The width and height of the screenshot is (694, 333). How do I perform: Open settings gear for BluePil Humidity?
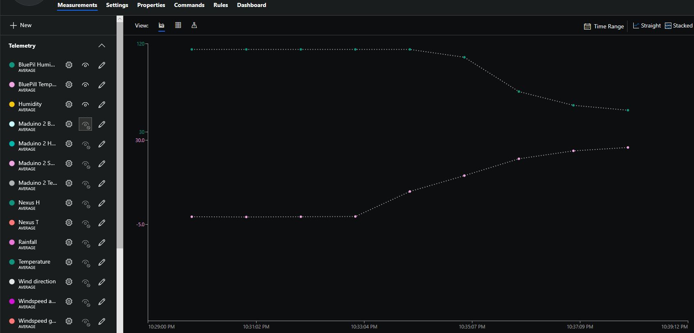(69, 65)
